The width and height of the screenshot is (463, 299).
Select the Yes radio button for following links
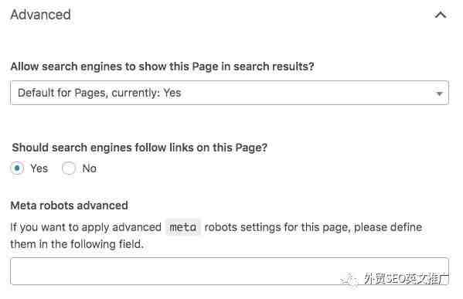click(17, 168)
